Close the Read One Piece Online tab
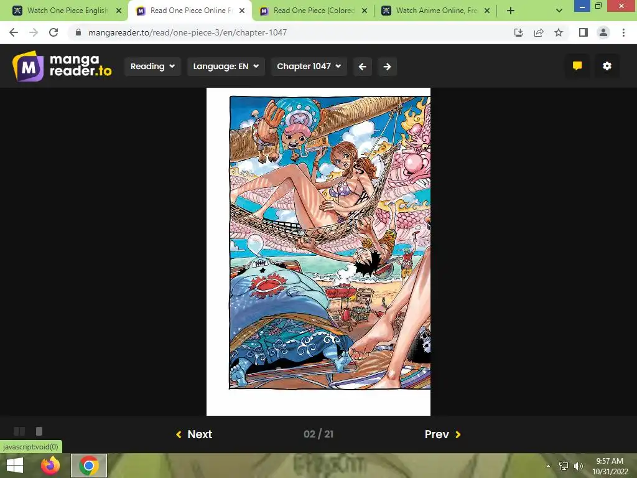This screenshot has width=637, height=478. coord(242,11)
